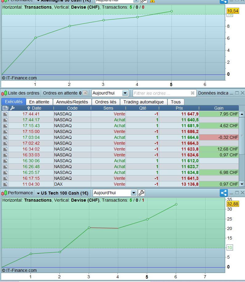Select the Tous tab

point(176,102)
